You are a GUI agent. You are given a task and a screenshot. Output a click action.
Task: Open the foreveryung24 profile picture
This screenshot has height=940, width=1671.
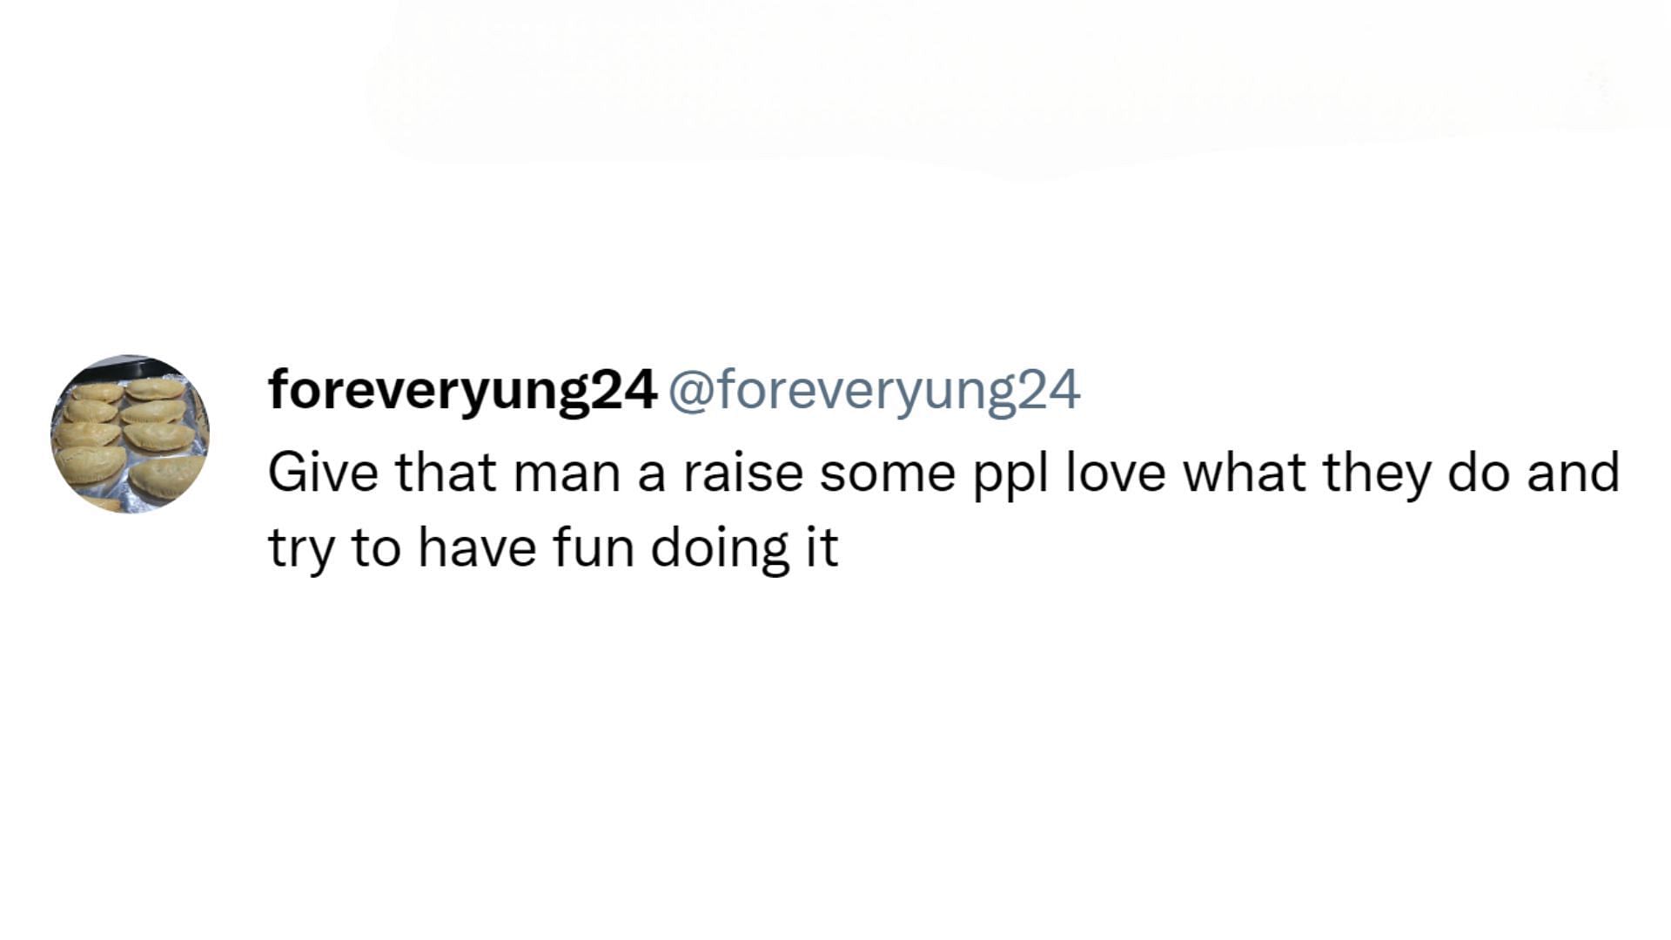[x=130, y=433]
